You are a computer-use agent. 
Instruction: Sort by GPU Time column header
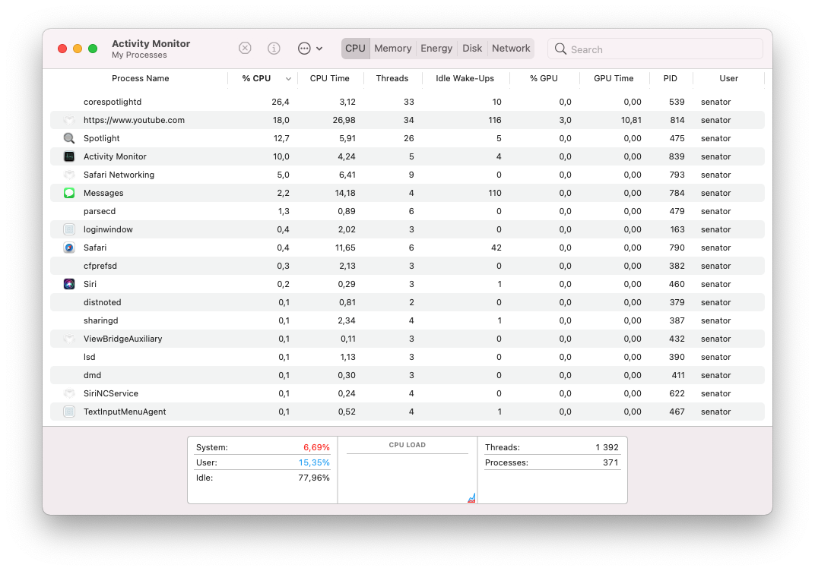[614, 78]
